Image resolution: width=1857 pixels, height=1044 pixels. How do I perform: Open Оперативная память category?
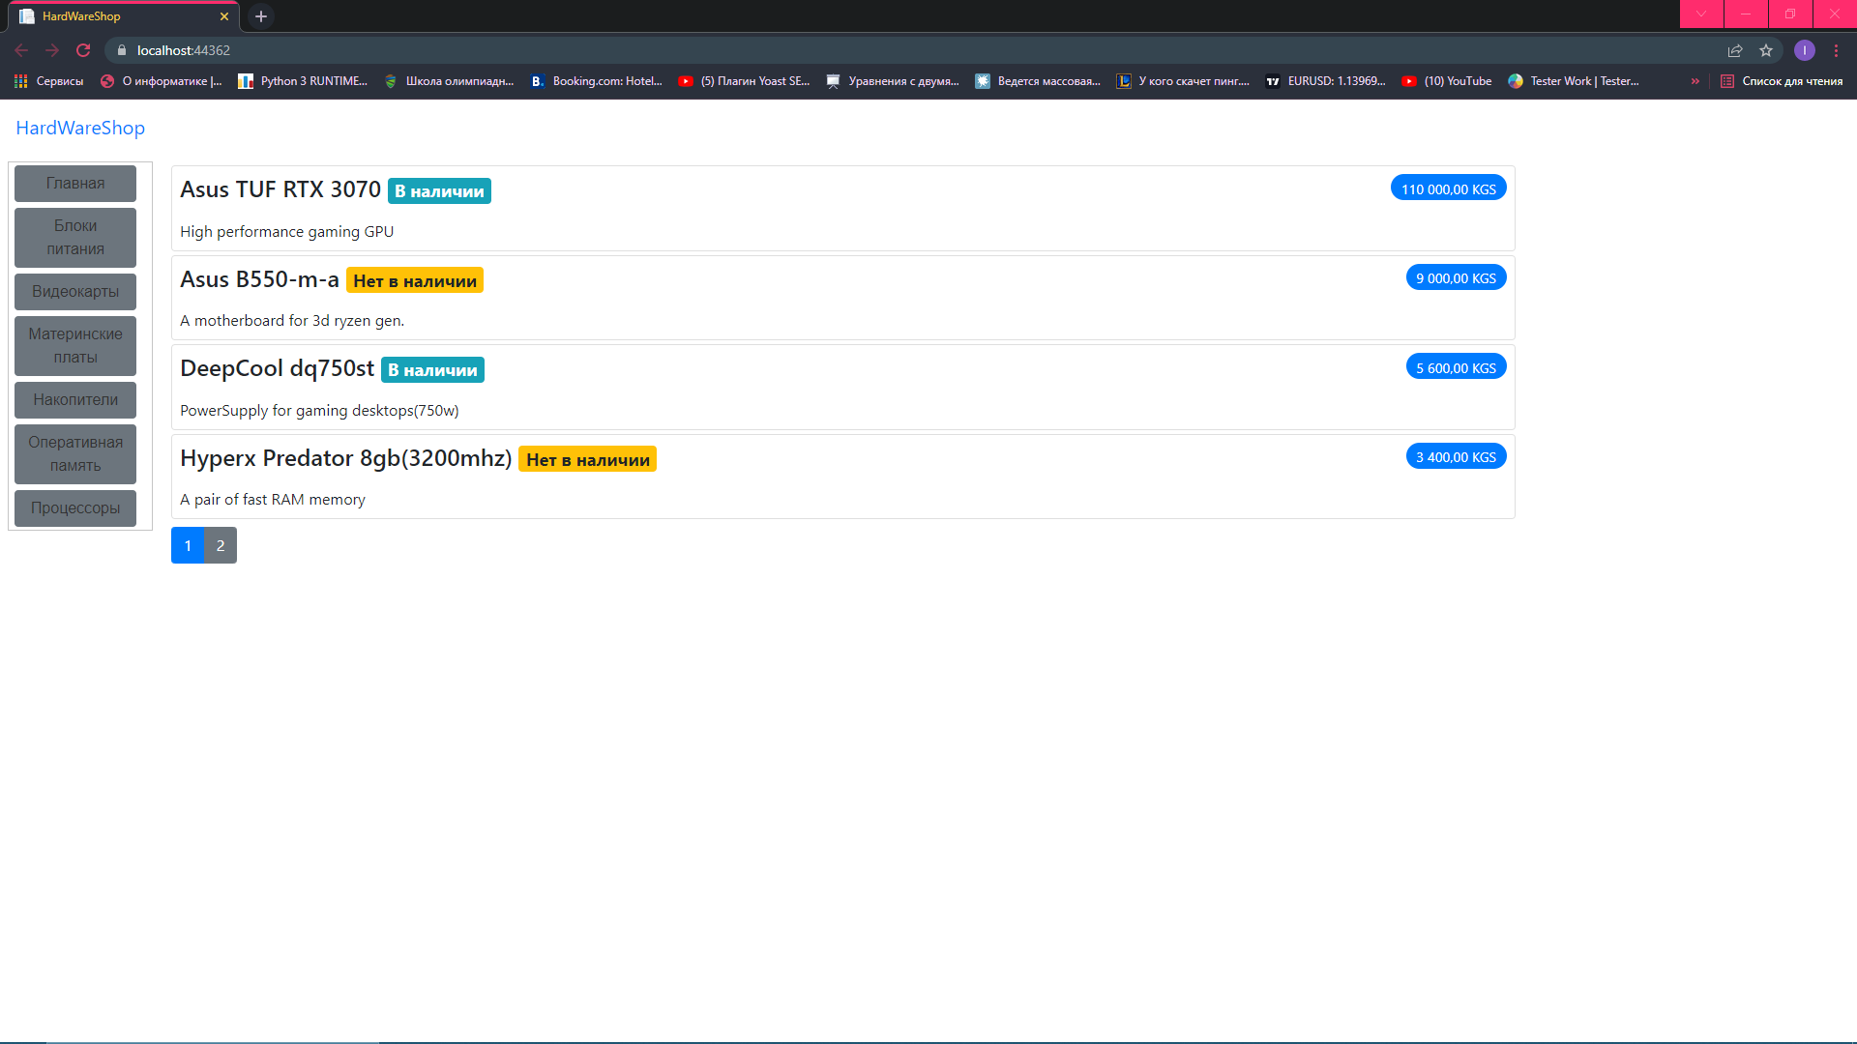pos(75,454)
